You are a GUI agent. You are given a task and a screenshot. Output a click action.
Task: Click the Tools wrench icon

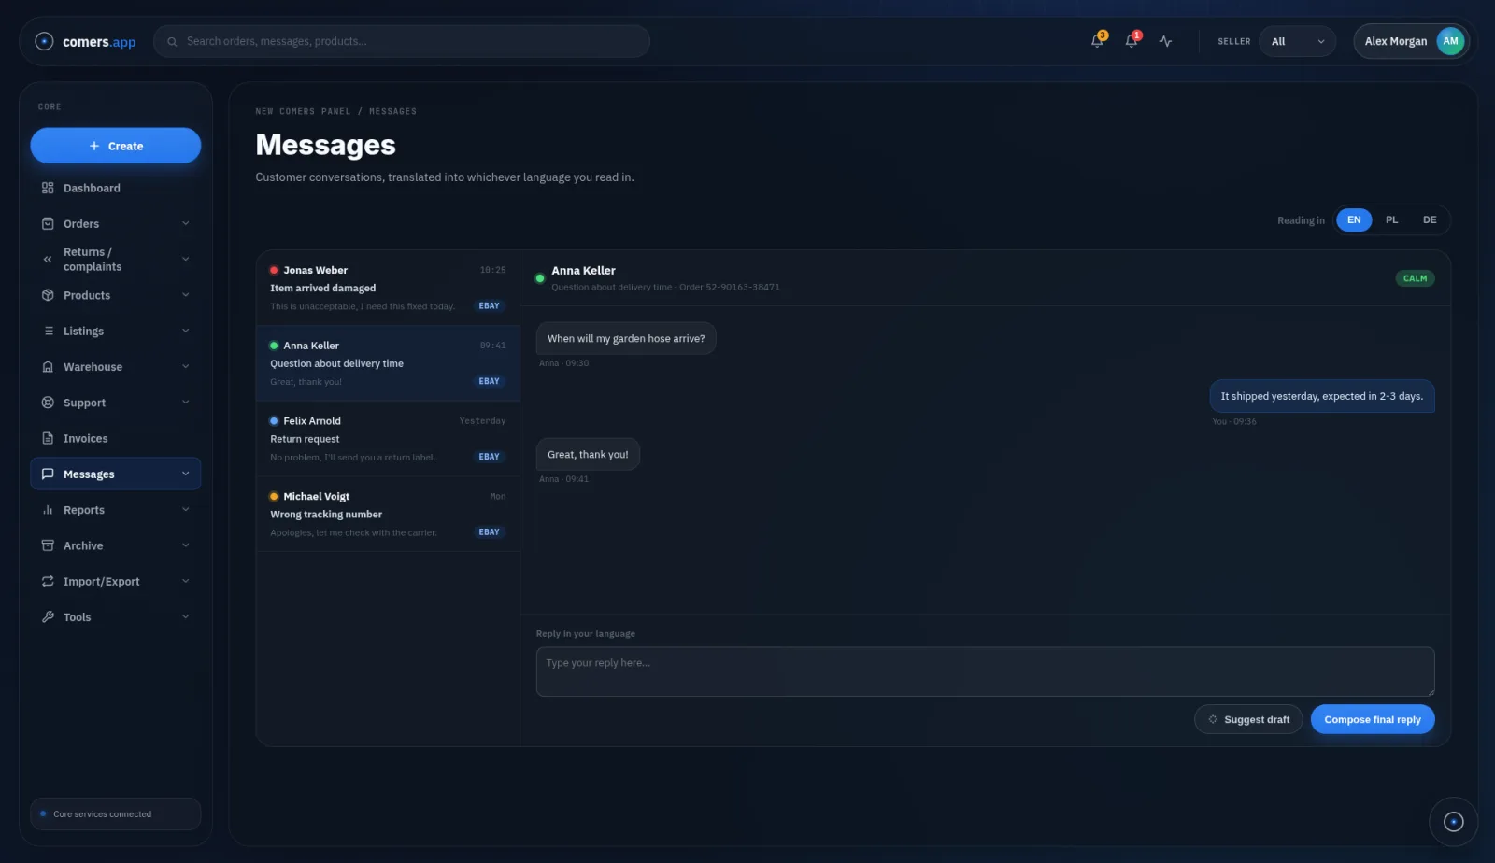[48, 616]
